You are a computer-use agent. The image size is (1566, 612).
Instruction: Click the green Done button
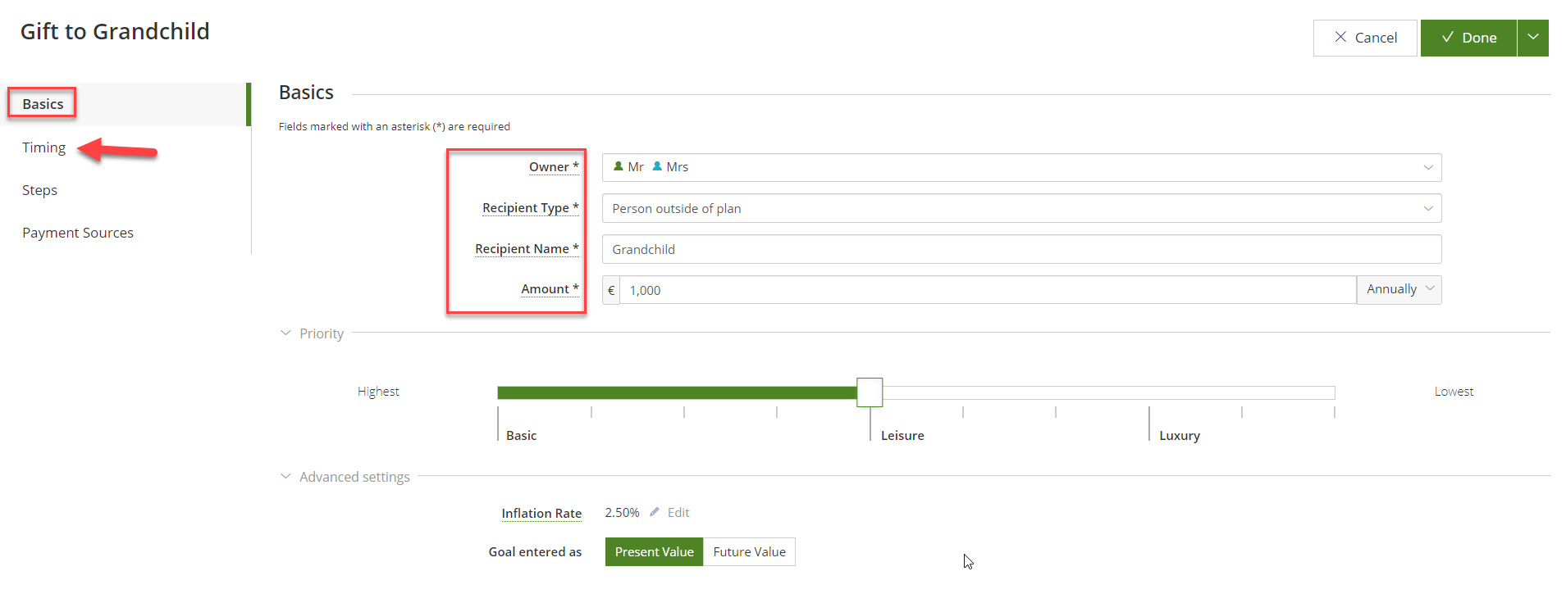[1468, 38]
